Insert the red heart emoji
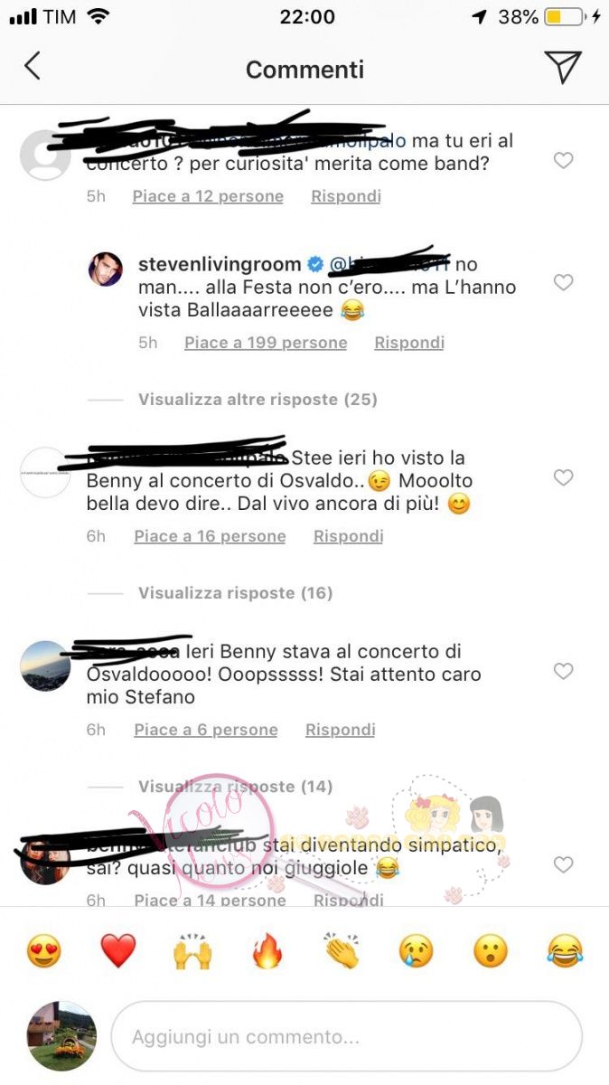The width and height of the screenshot is (609, 1085). 117,951
